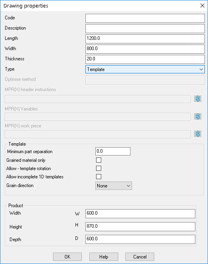Click into the Code field

pos(145,19)
